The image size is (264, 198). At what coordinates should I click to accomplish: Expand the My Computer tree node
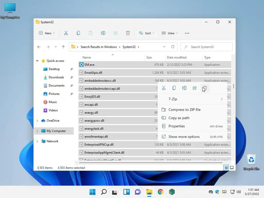pos(37,131)
